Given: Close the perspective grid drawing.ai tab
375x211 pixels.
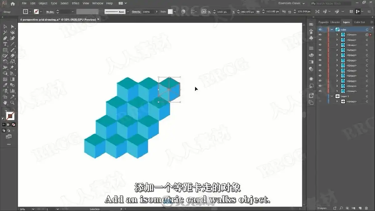Looking at the screenshot, I should click(98, 19).
